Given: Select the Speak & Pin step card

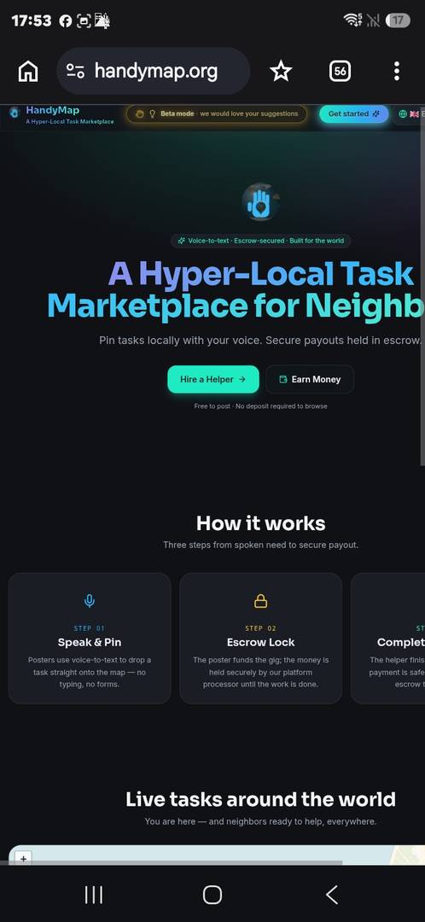Looking at the screenshot, I should pyautogui.click(x=90, y=639).
